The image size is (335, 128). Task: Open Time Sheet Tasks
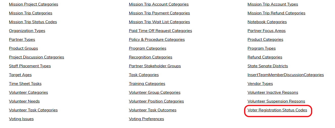[25, 84]
